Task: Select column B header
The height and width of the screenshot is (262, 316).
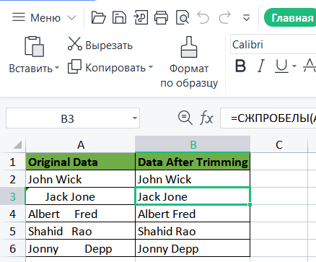Action: coord(193,144)
